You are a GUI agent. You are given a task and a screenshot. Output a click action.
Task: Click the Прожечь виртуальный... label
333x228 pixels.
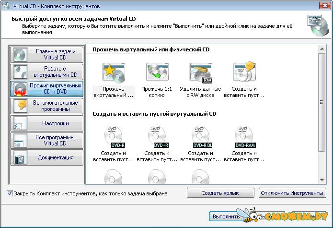coord(114,92)
